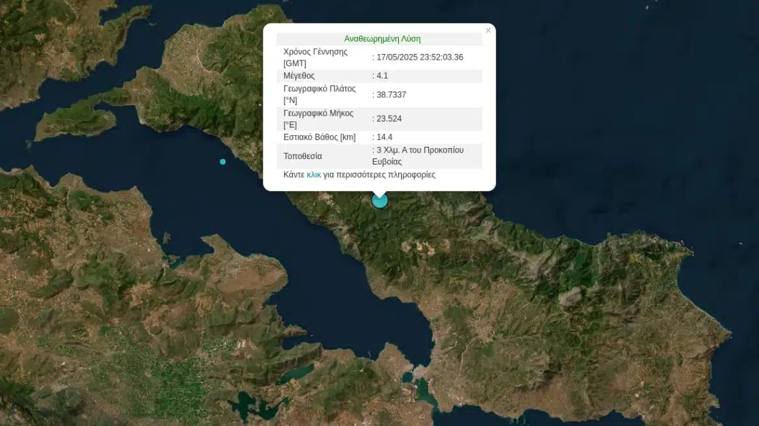Image resolution: width=759 pixels, height=426 pixels.
Task: Click the popup's pointer tip above the marker
Action: point(379,192)
